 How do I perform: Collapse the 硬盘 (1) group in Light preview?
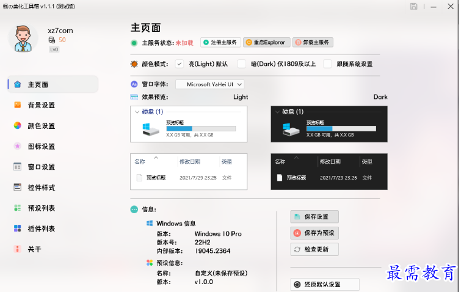(x=136, y=112)
